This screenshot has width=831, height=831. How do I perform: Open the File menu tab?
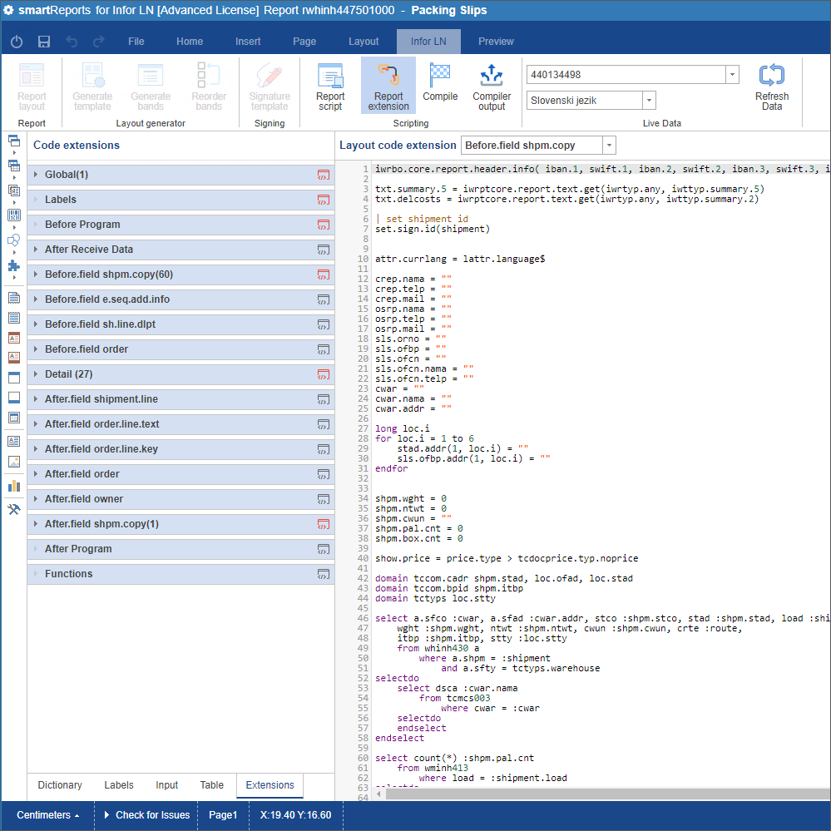point(136,42)
